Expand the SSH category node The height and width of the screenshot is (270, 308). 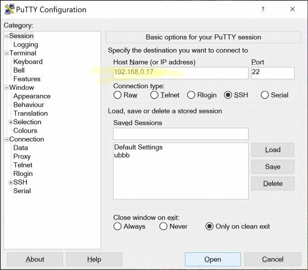coord(10,182)
